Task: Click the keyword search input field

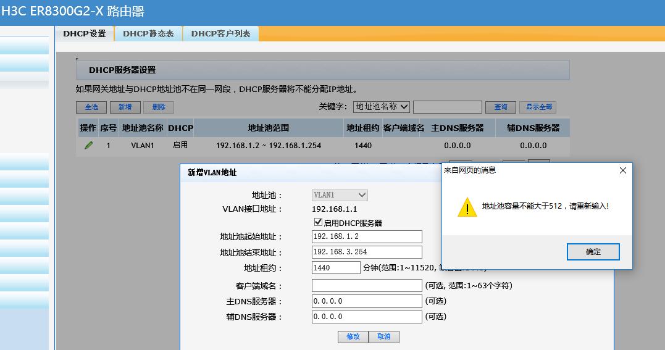Action: [448, 107]
